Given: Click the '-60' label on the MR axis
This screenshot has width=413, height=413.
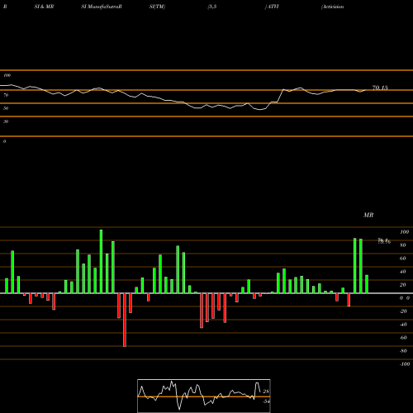Looking at the screenshot, I should pos(403,338).
